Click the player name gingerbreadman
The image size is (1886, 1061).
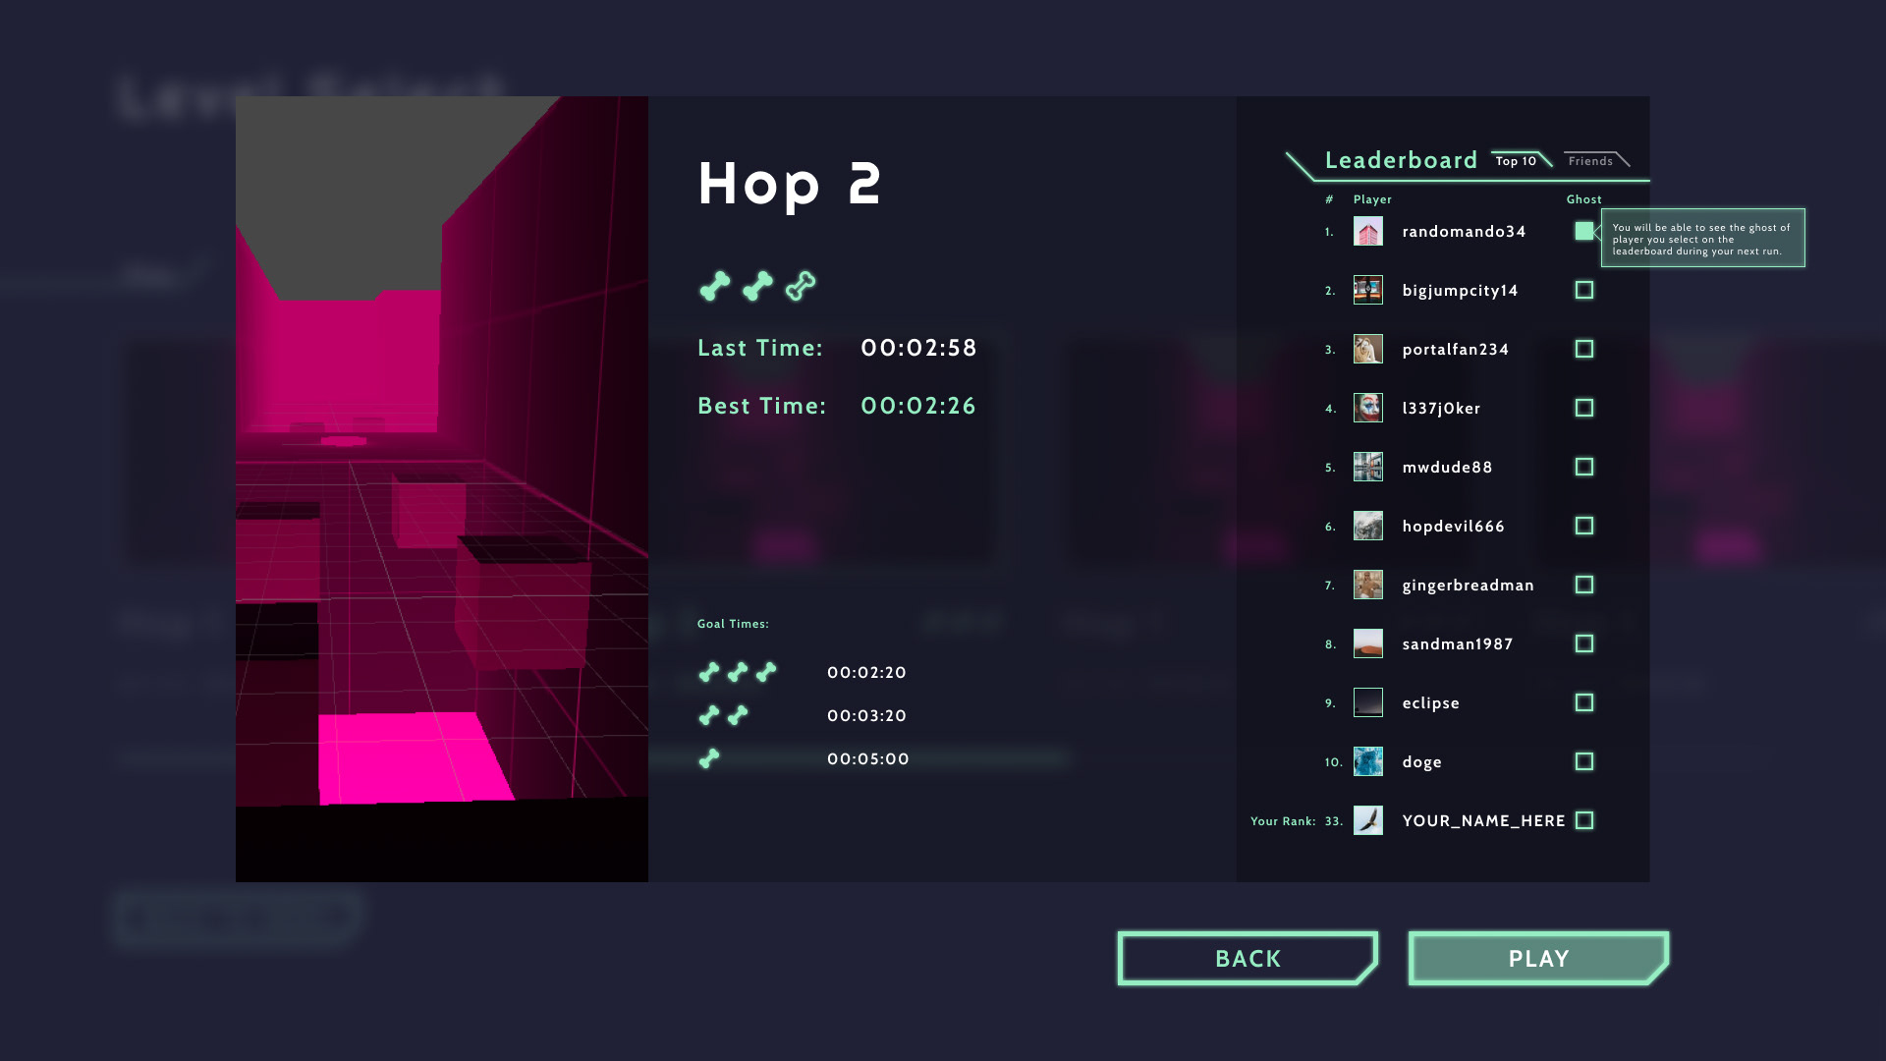click(x=1468, y=586)
